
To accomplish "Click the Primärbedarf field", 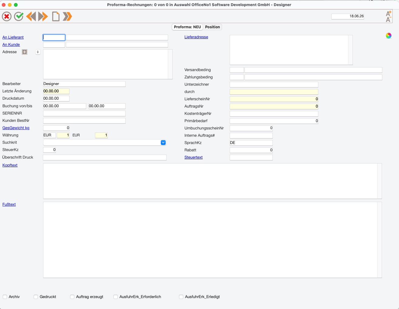I will [274, 121].
